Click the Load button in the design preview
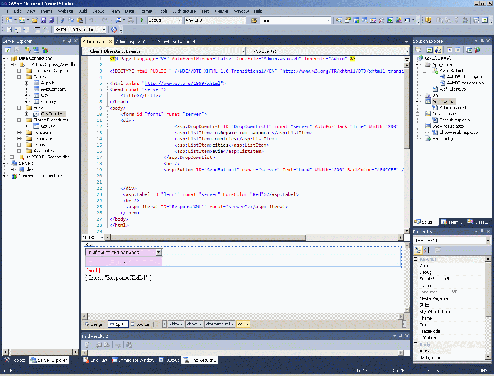 (123, 262)
